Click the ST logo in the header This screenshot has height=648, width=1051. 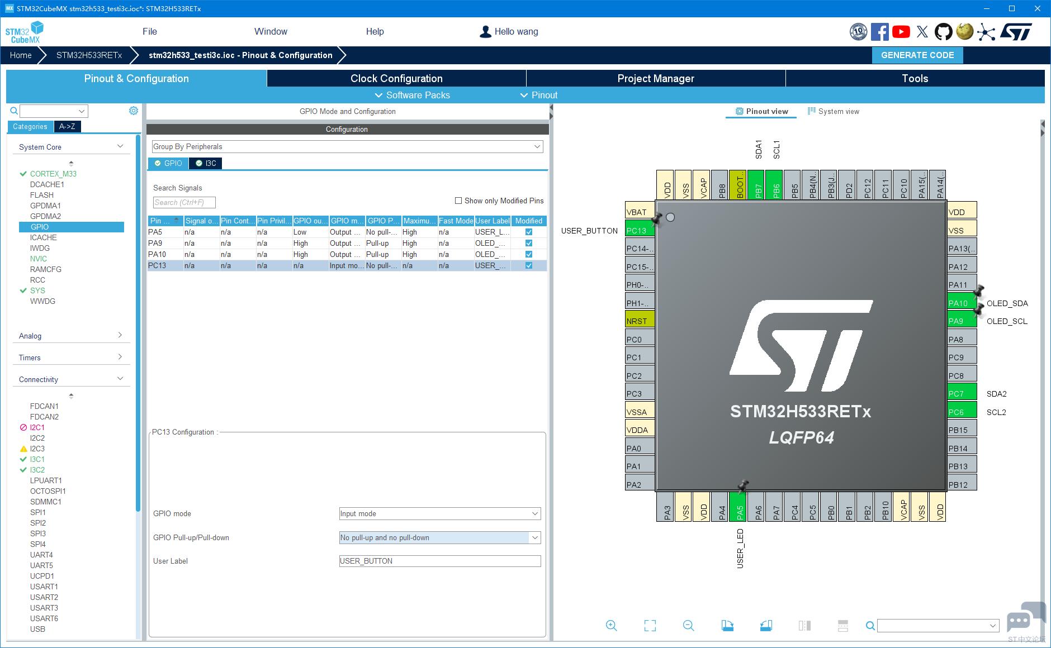[x=1016, y=32]
